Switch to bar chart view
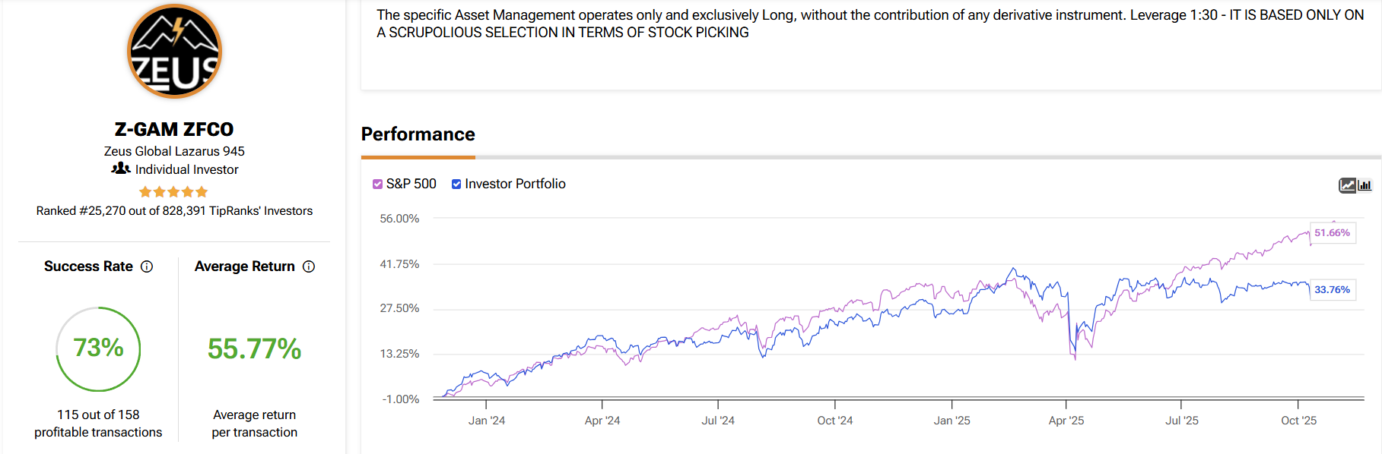 point(1365,185)
